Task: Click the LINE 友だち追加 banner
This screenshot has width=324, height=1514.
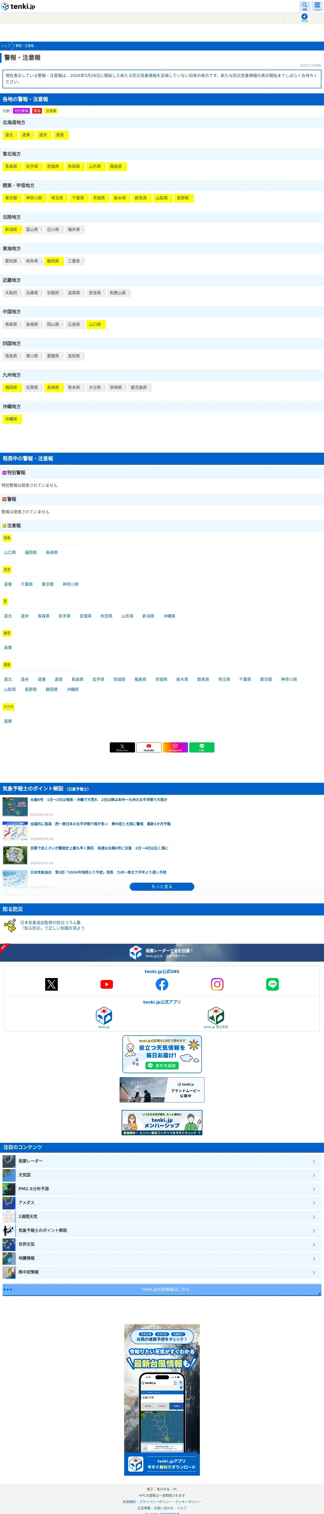Action: (x=162, y=1055)
